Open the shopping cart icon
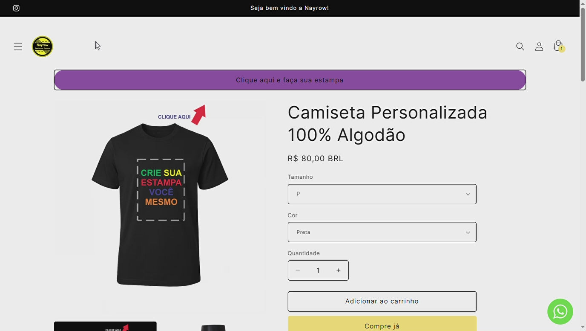Viewport: 586px width, 331px height. [558, 46]
